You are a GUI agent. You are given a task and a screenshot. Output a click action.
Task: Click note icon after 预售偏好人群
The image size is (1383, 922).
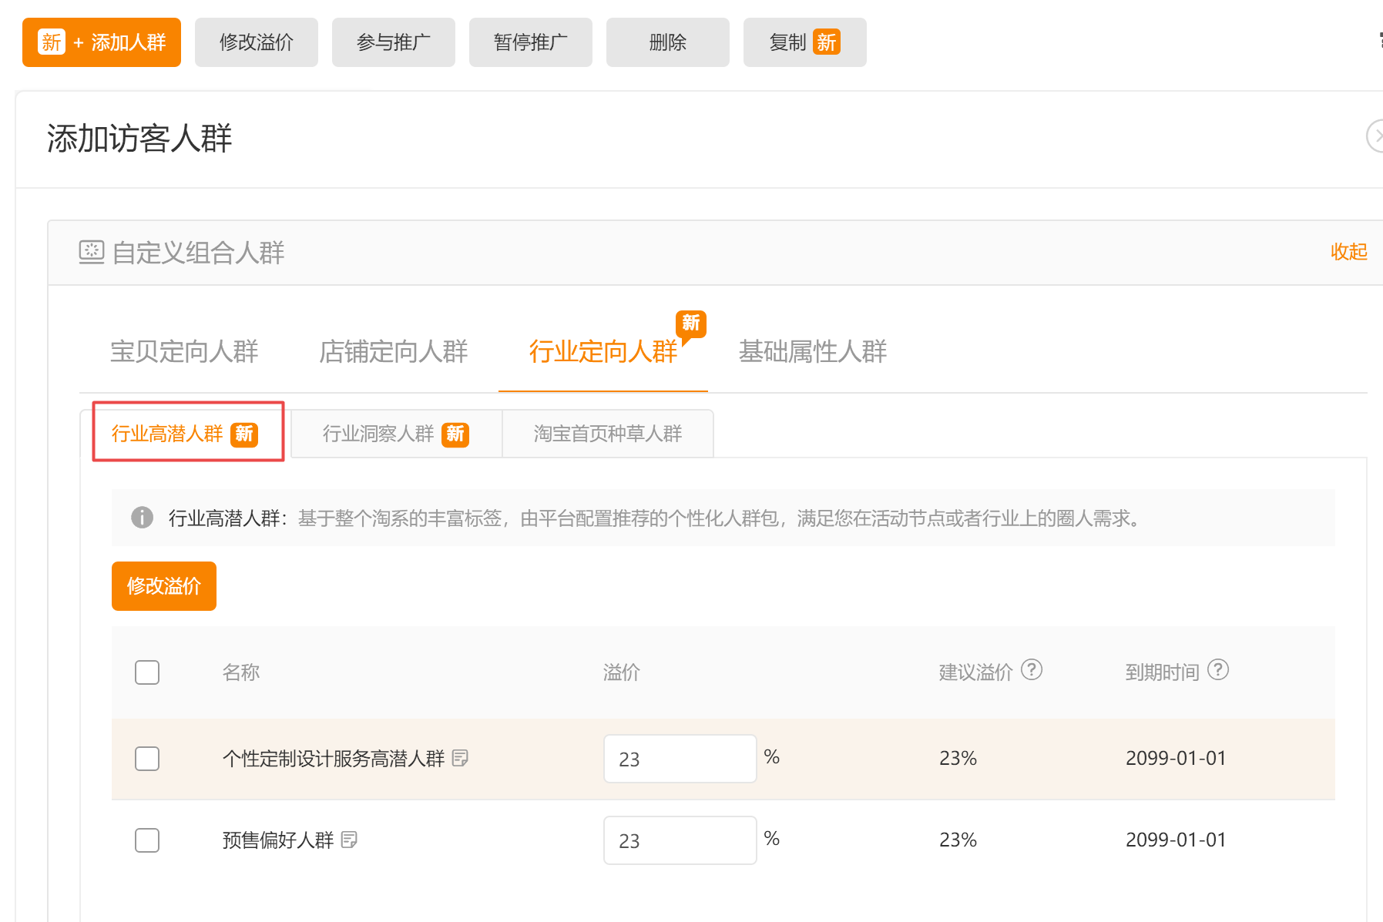pyautogui.click(x=349, y=840)
